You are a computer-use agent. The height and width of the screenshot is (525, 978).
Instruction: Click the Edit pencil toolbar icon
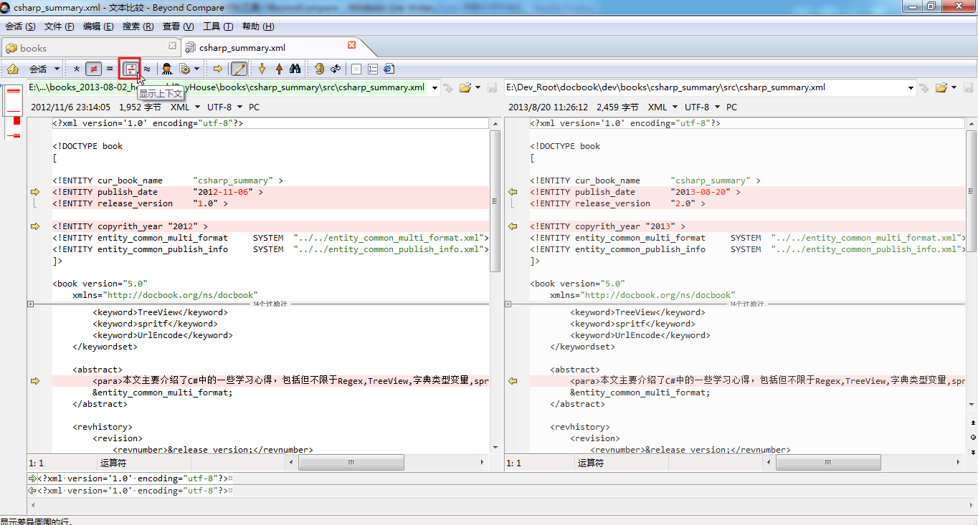[240, 69]
